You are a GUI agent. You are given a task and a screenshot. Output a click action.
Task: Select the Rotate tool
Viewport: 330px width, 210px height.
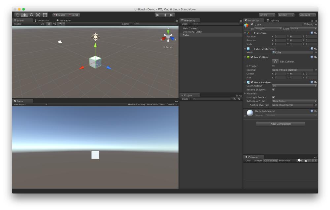pos(31,15)
